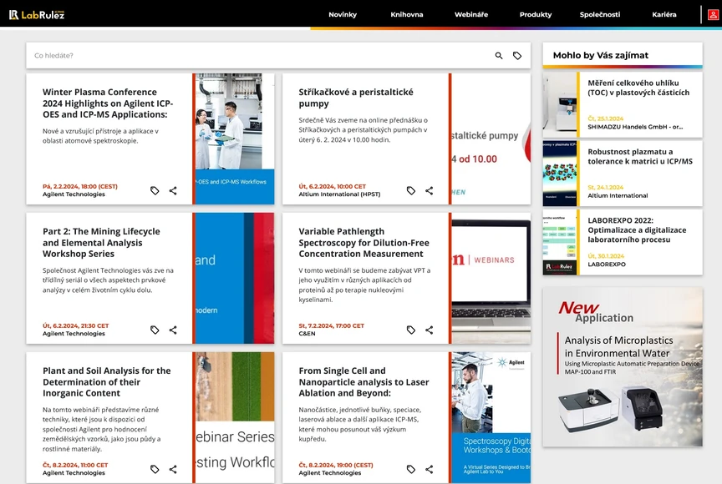Share the From Single Cell card
722x484 pixels.
click(430, 469)
